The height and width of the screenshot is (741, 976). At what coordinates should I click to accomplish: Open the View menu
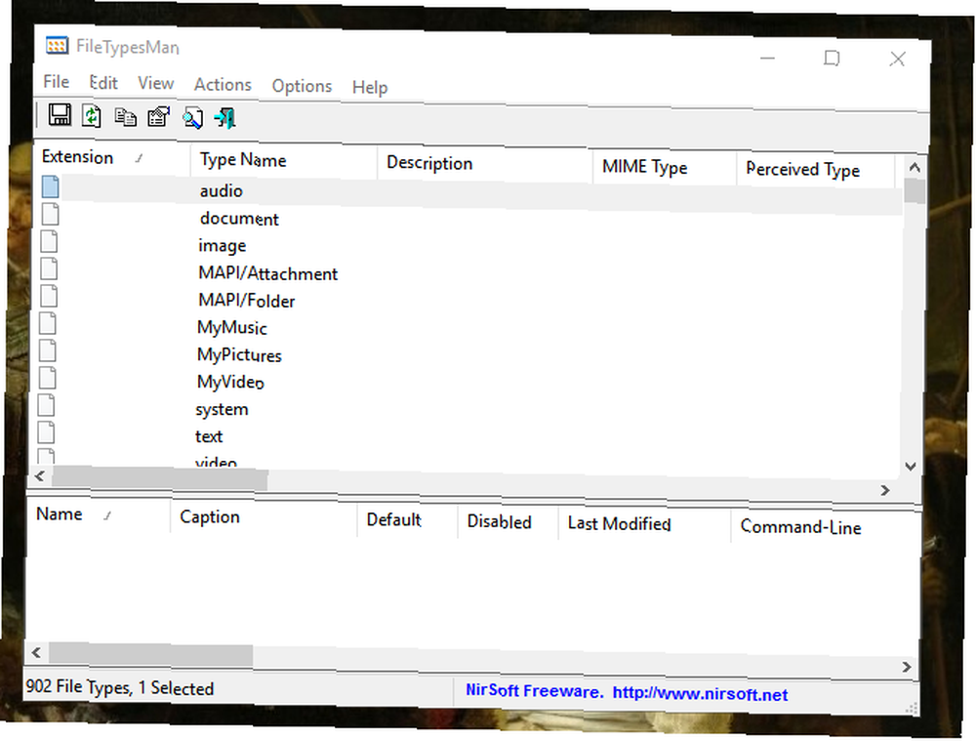tap(155, 83)
